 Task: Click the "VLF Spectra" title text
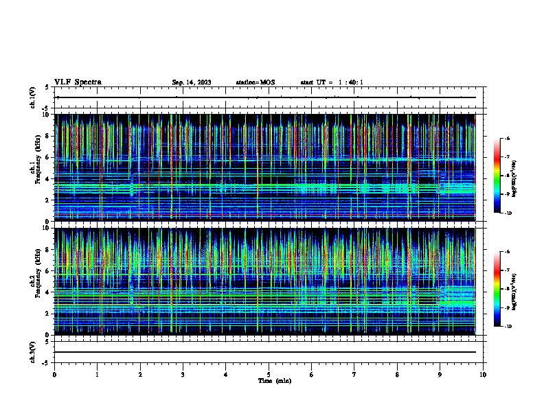click(78, 82)
